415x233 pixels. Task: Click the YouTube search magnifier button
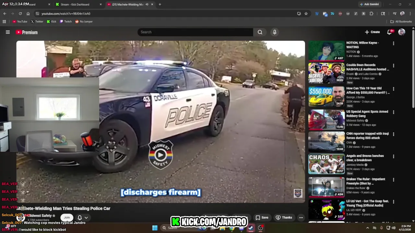260,32
